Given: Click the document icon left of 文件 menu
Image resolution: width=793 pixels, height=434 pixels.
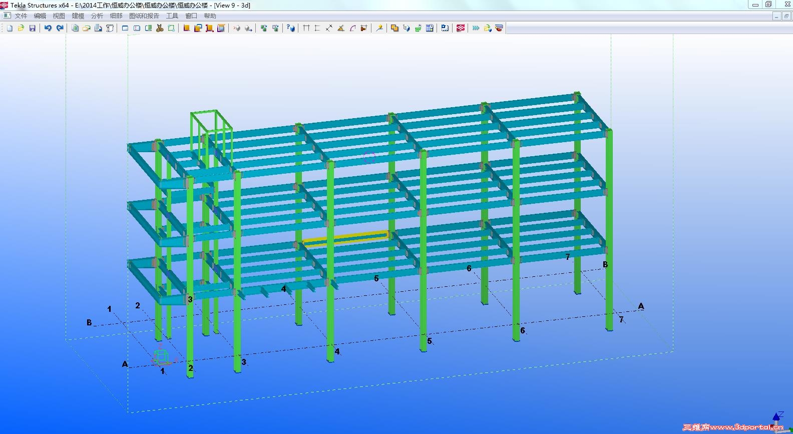Looking at the screenshot, I should (7, 16).
